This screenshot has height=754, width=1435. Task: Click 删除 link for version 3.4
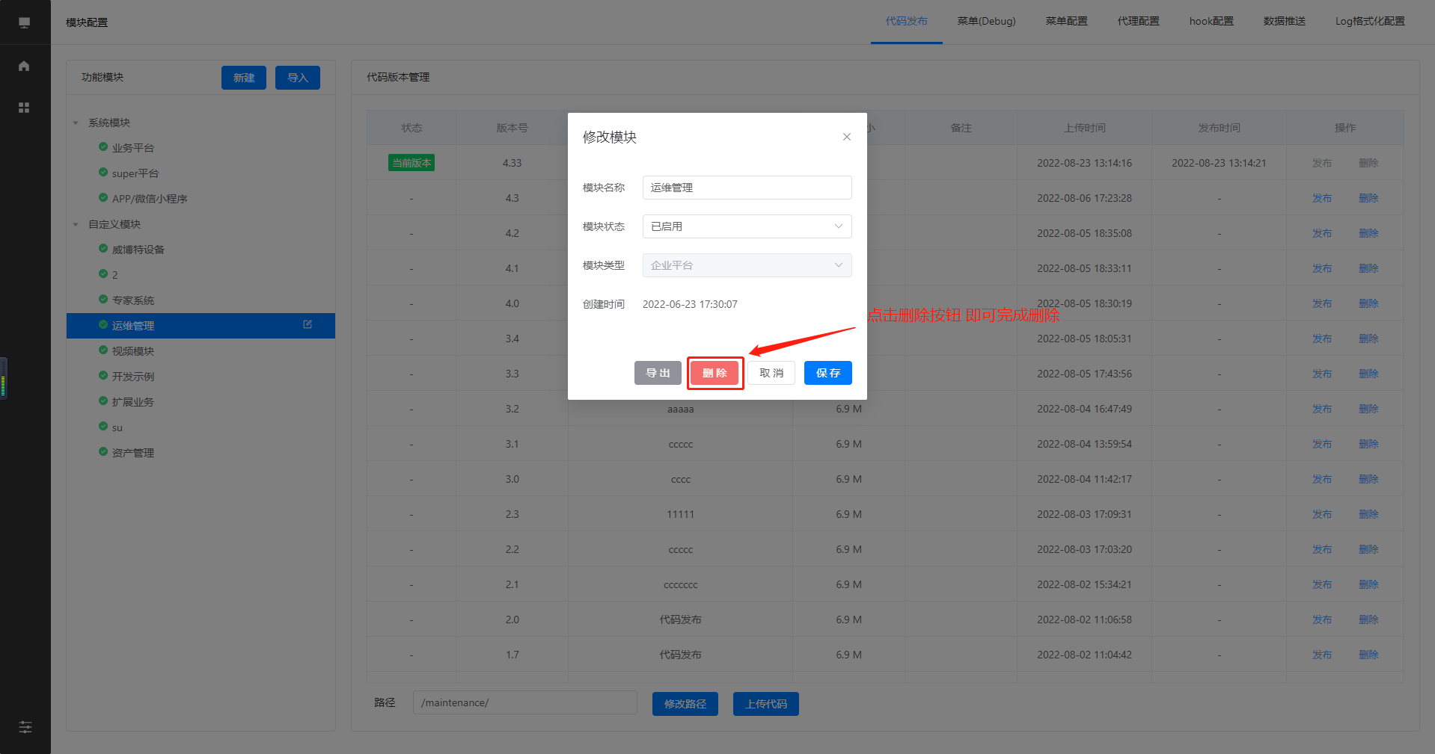pos(1368,339)
